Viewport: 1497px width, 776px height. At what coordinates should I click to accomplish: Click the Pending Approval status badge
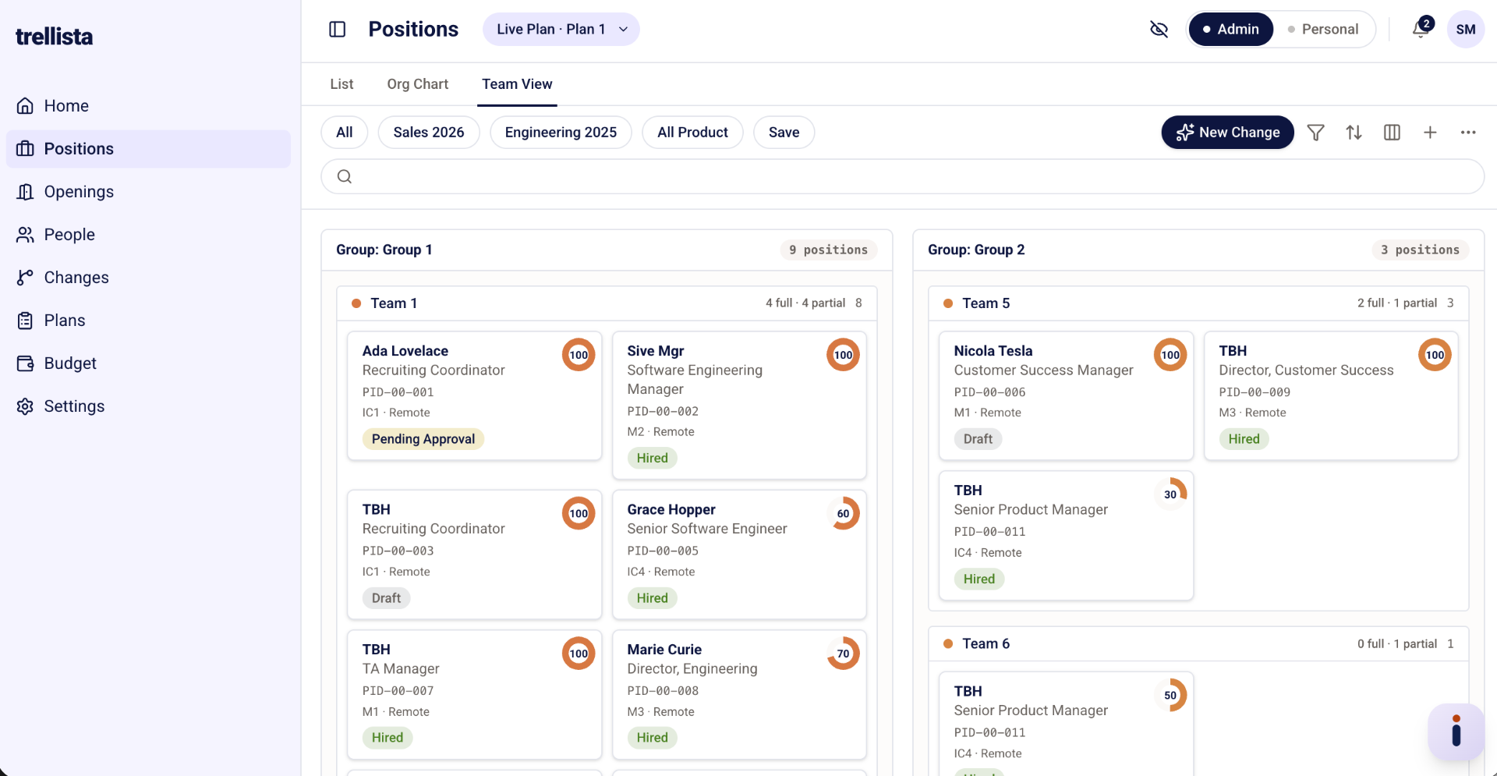click(x=423, y=439)
